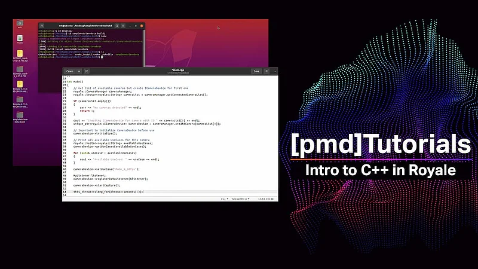Click the terminal new tab icon
The height and width of the screenshot is (269, 478).
(x=42, y=25)
